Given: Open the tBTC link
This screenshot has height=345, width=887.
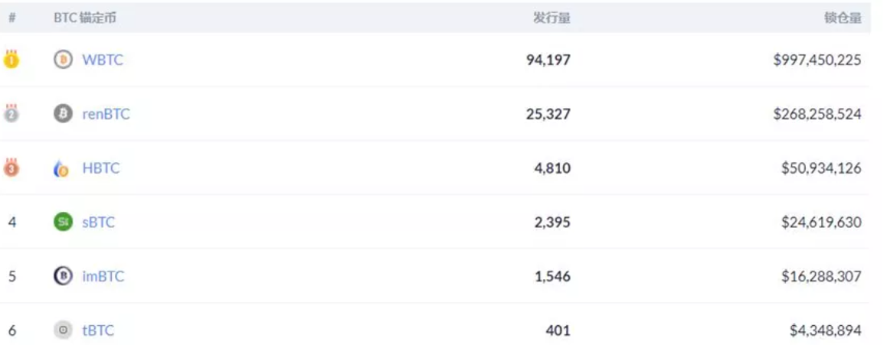Looking at the screenshot, I should [x=99, y=330].
